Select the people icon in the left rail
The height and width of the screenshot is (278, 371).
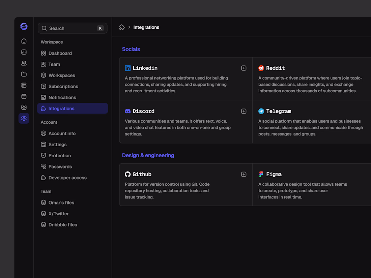(x=24, y=63)
